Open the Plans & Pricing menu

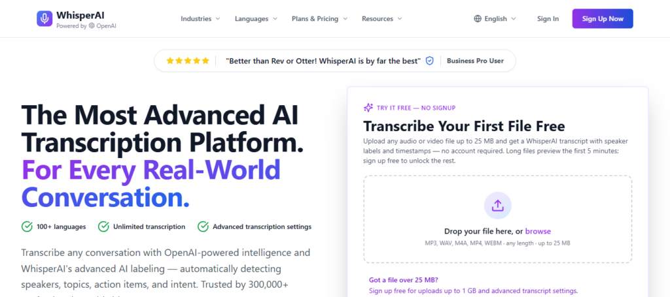(x=319, y=19)
